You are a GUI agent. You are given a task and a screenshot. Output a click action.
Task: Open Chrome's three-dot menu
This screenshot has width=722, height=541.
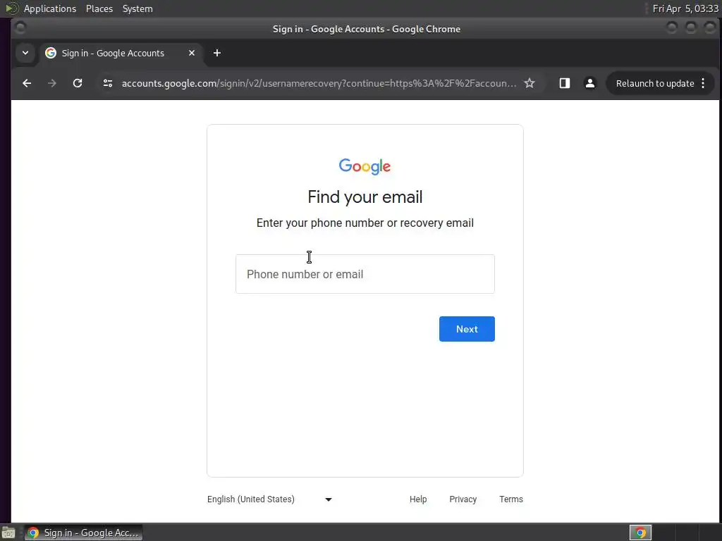[x=703, y=83]
